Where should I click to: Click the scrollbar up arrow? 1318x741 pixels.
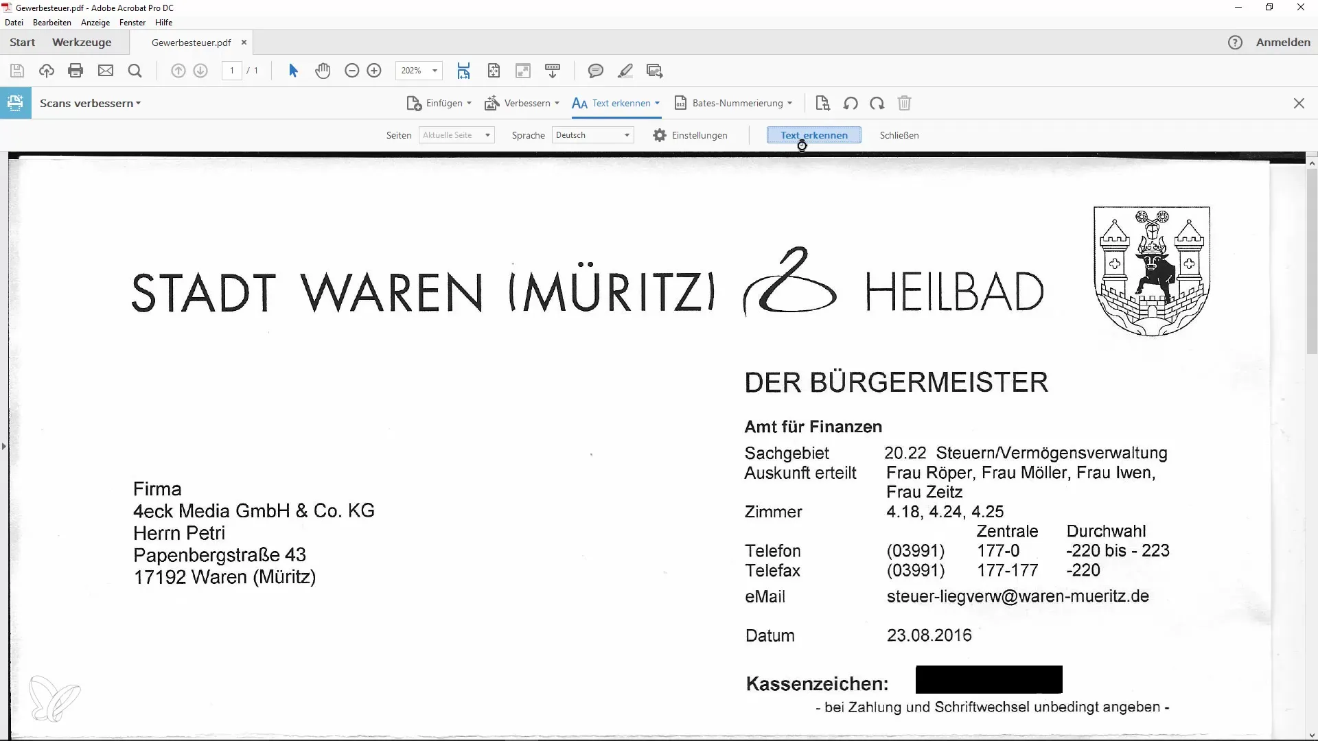click(x=1312, y=163)
